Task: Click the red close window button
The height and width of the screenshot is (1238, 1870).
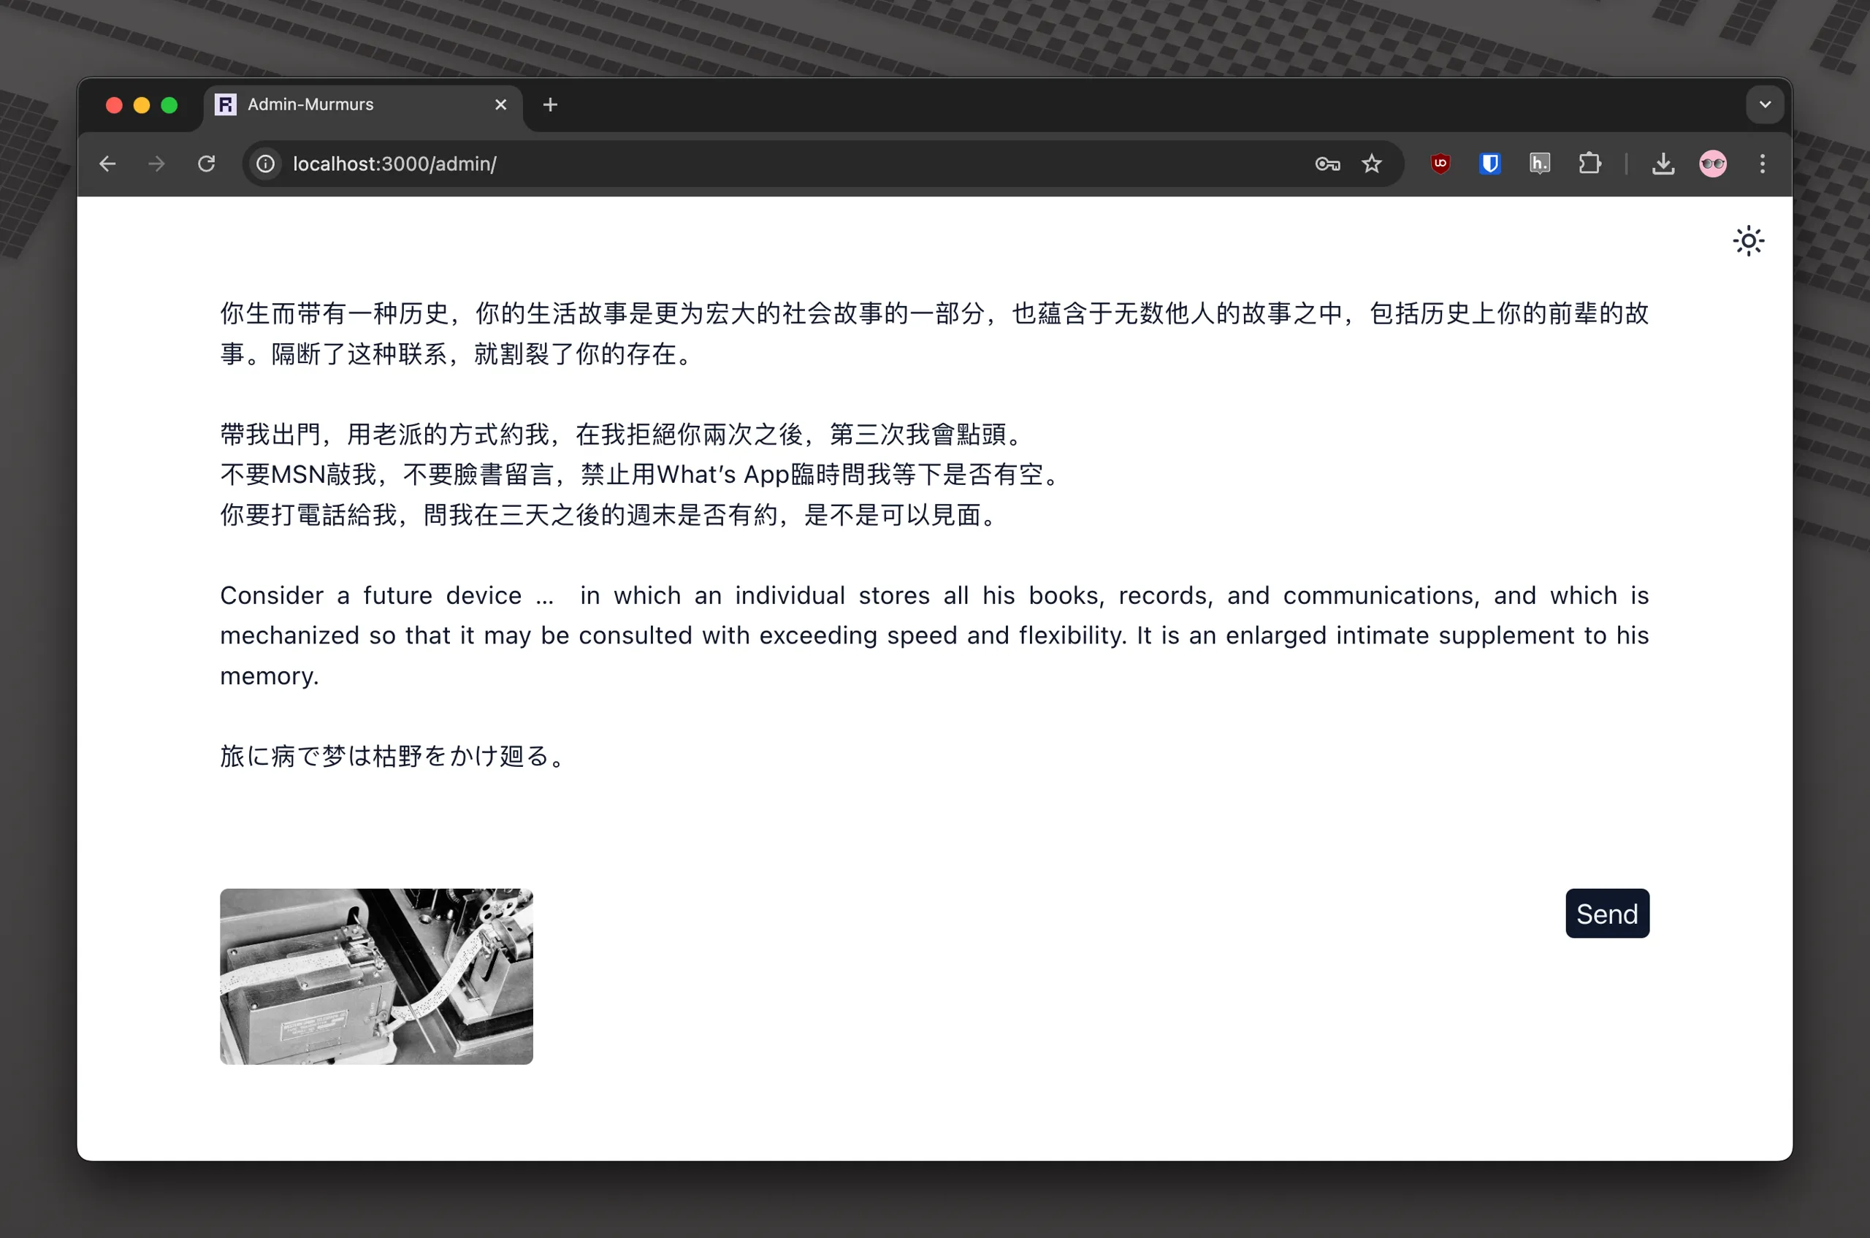Action: (x=114, y=105)
